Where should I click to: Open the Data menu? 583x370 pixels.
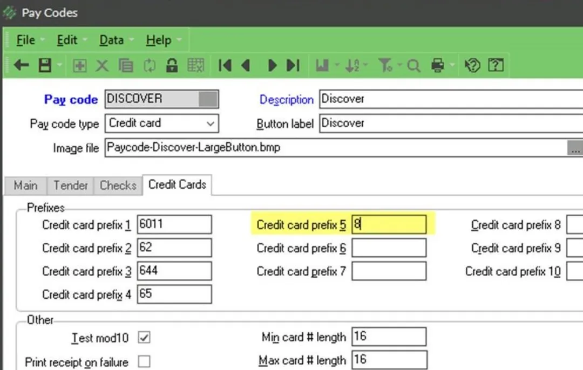[111, 40]
